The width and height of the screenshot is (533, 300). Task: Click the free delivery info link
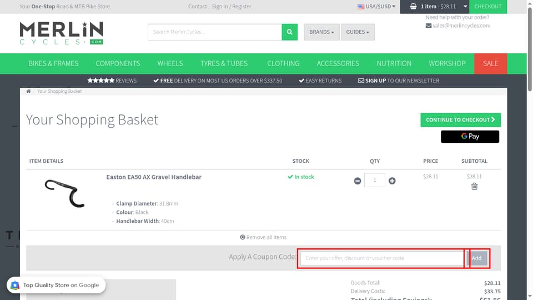pyautogui.click(x=218, y=81)
